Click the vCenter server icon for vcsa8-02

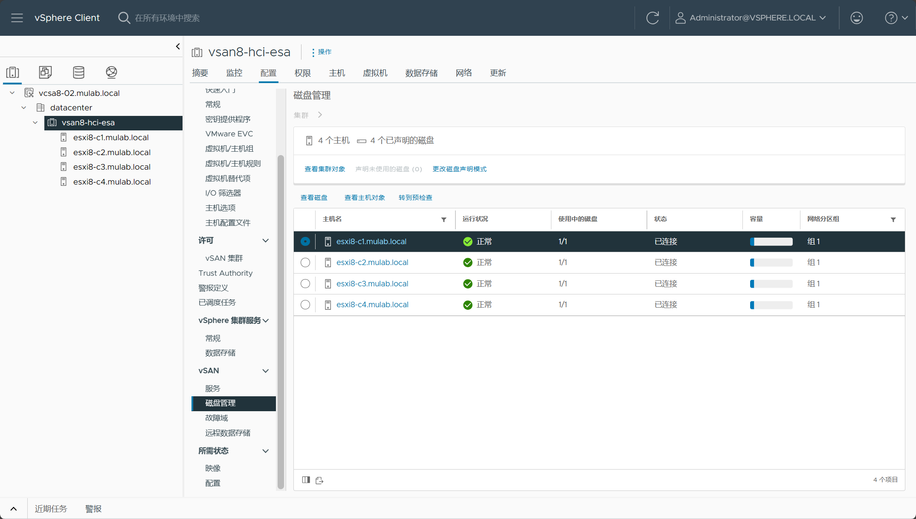29,93
